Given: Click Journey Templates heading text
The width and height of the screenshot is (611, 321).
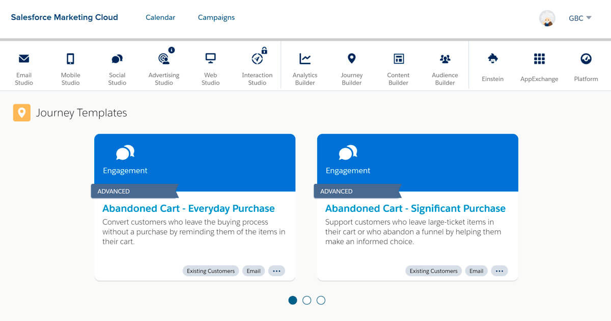Looking at the screenshot, I should (x=81, y=113).
